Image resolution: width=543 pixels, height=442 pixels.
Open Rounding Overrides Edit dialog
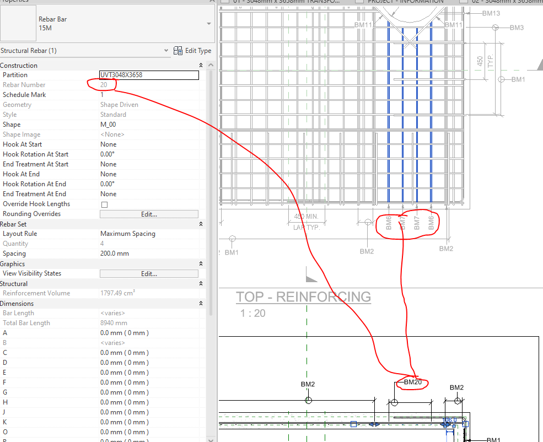pos(149,214)
